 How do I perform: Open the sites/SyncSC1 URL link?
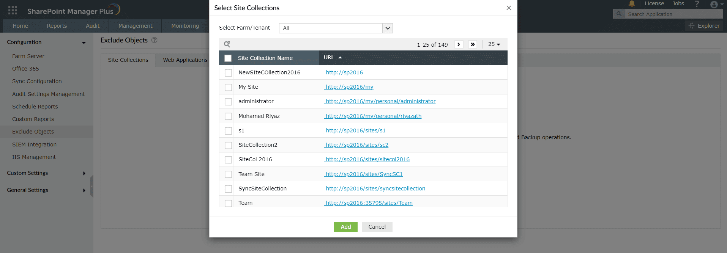tap(364, 174)
